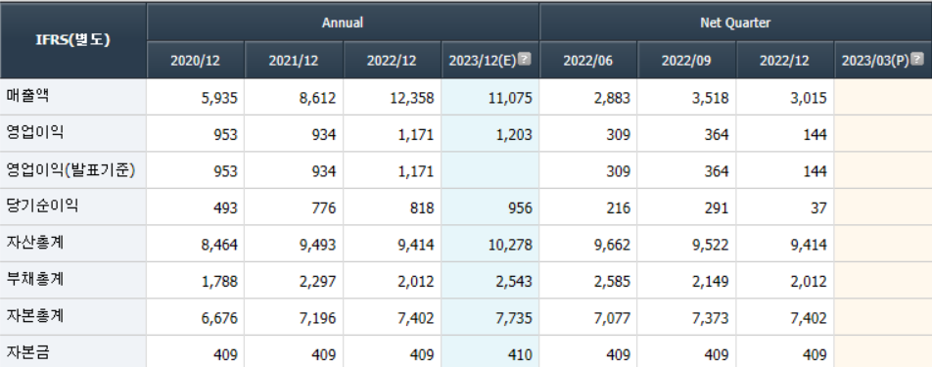The width and height of the screenshot is (932, 367).
Task: Click the 216 quarterly net income
Action: (618, 208)
